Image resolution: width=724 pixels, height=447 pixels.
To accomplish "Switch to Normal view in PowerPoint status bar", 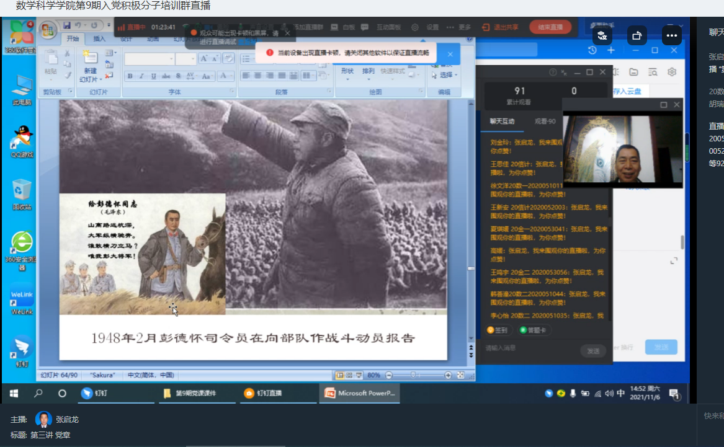I will (x=340, y=376).
